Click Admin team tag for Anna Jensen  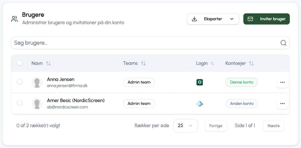pos(139,82)
